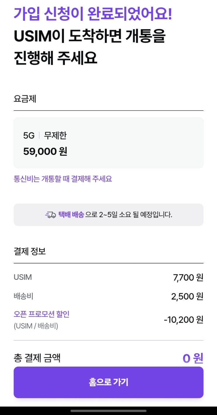The image size is (217, 415).
Task: Tap the USIM fee row label
Action: (23, 277)
